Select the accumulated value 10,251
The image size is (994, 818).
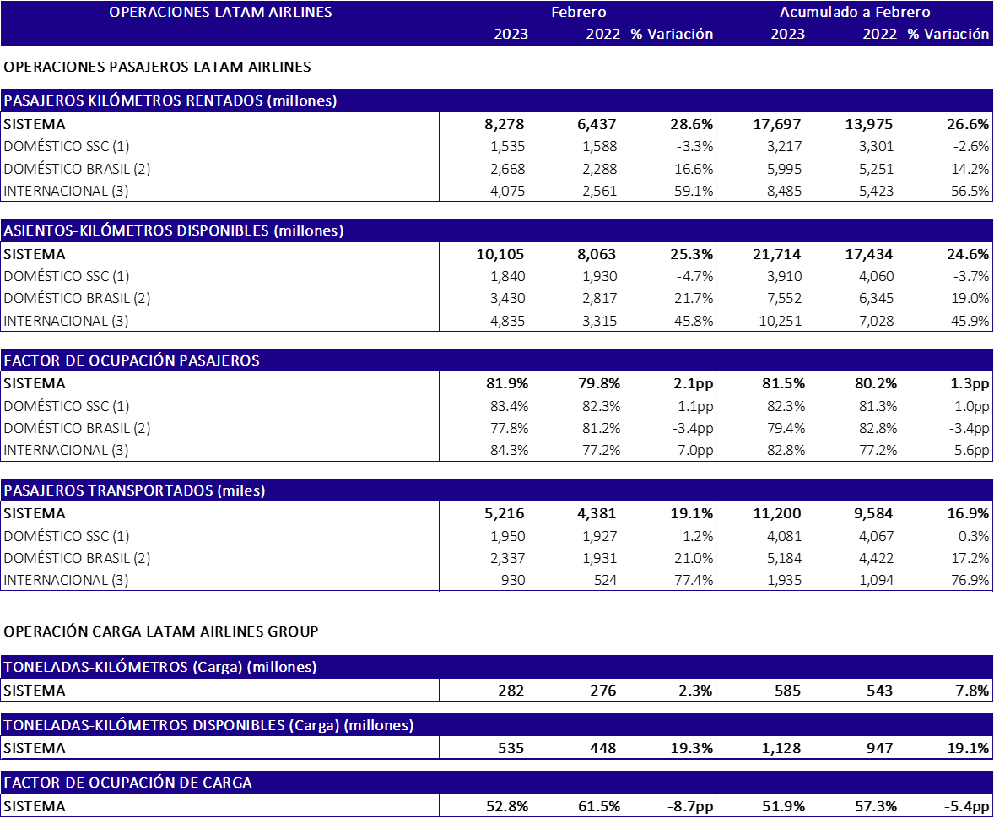click(x=781, y=321)
